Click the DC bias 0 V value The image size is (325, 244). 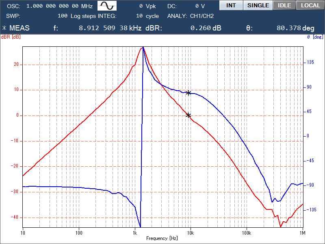point(200,6)
